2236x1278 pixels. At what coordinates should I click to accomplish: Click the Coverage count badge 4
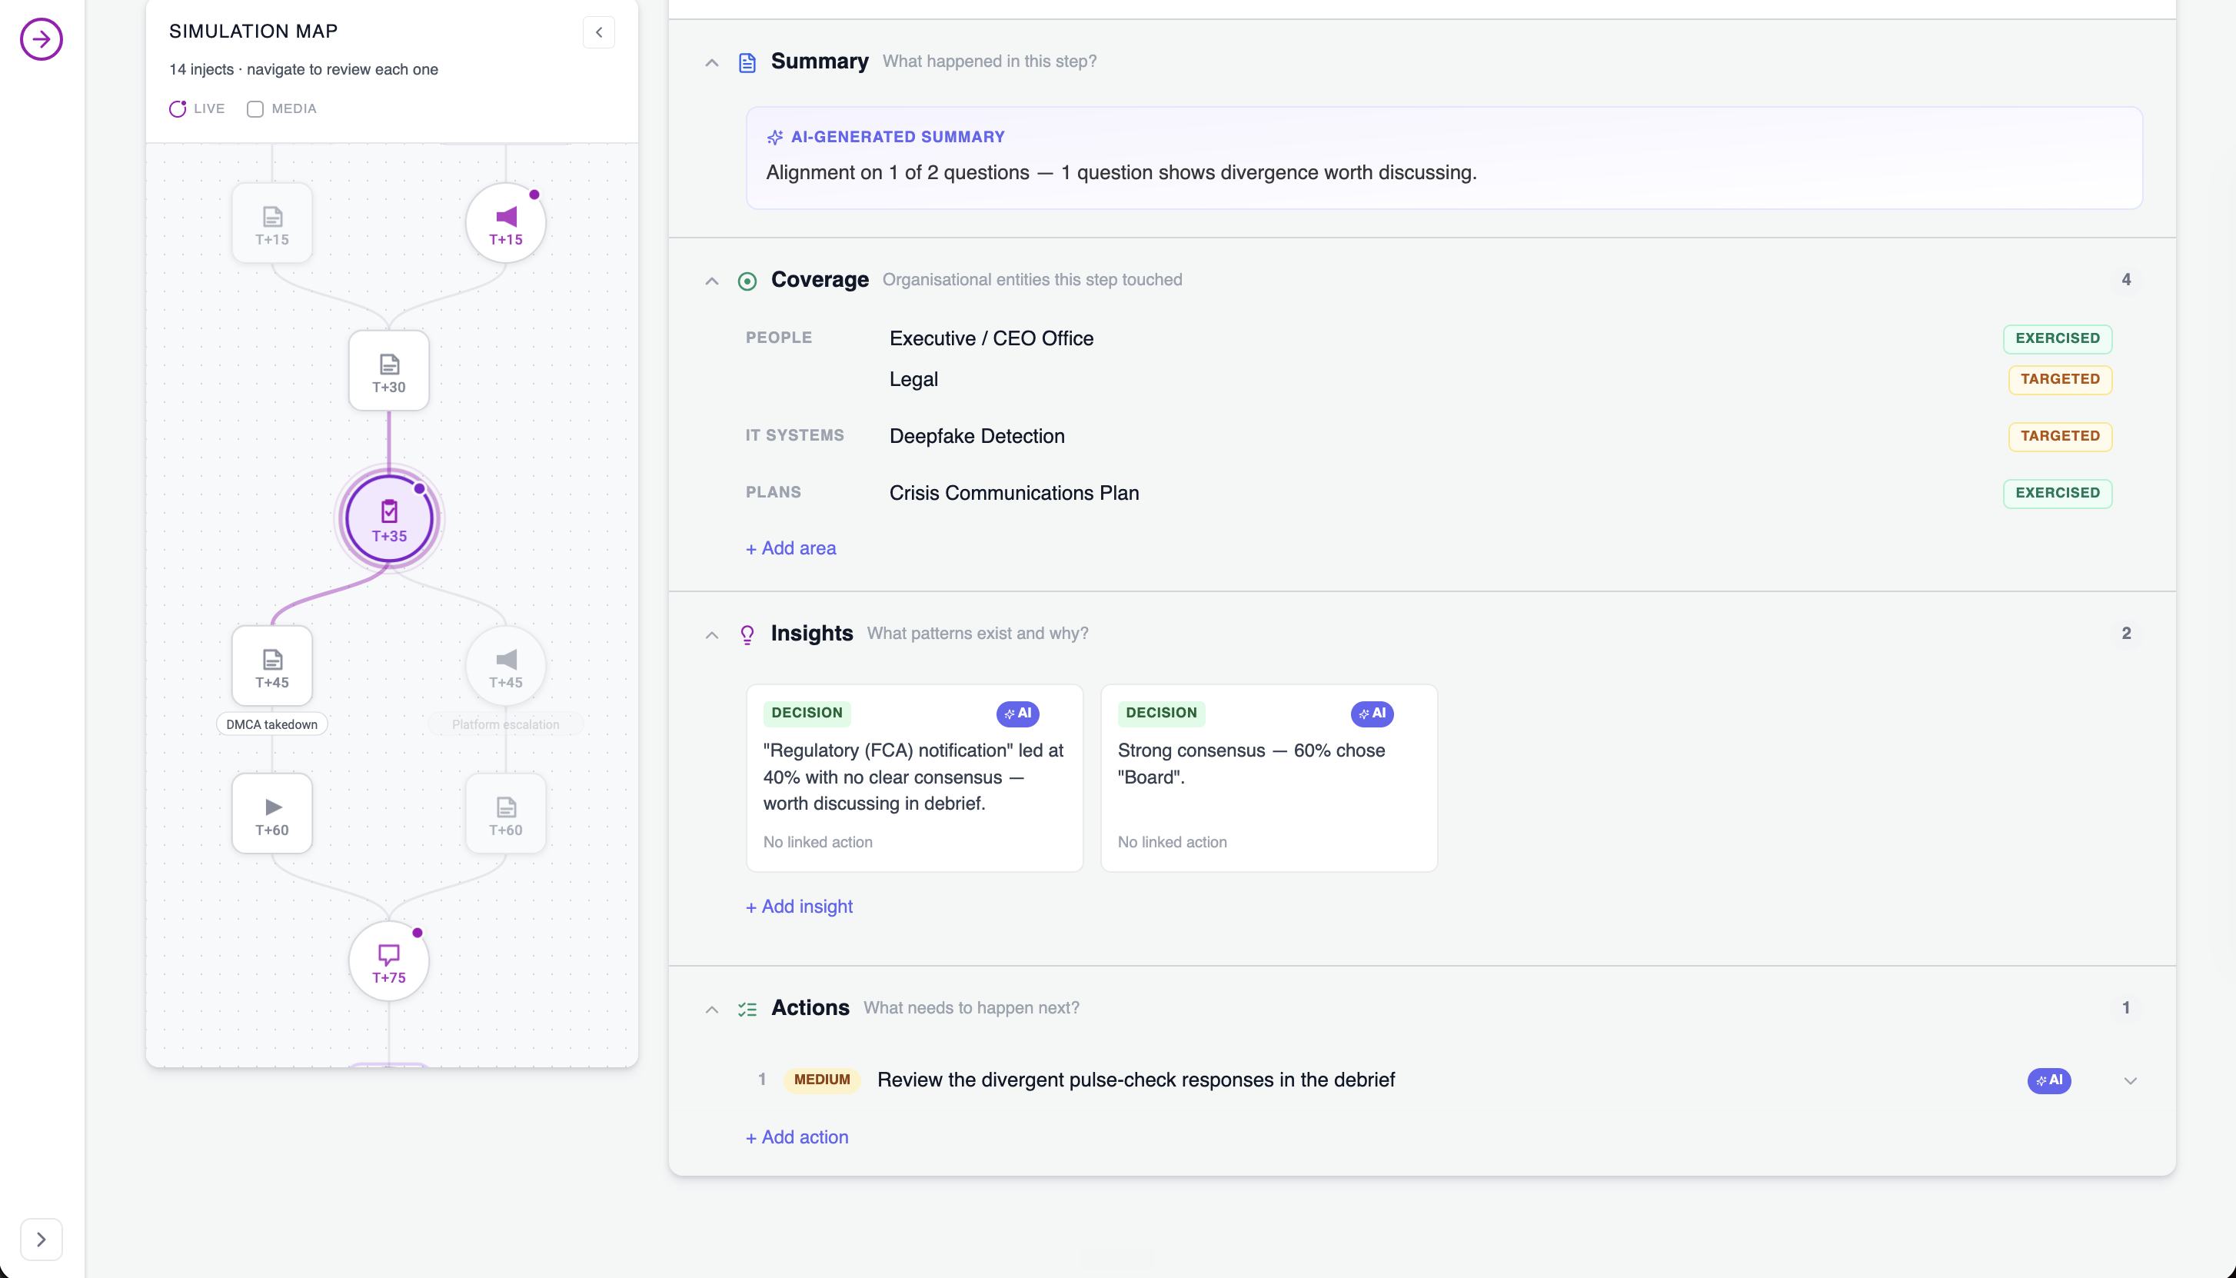pyautogui.click(x=2126, y=279)
